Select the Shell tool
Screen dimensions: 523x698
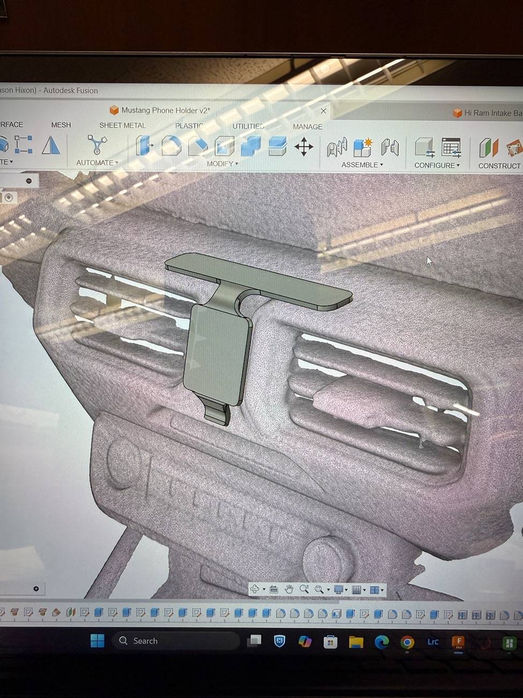(x=224, y=146)
